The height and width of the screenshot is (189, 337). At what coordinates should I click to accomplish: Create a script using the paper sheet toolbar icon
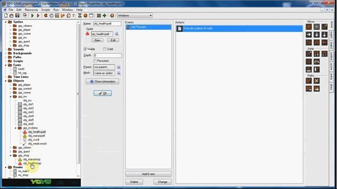[68, 15]
